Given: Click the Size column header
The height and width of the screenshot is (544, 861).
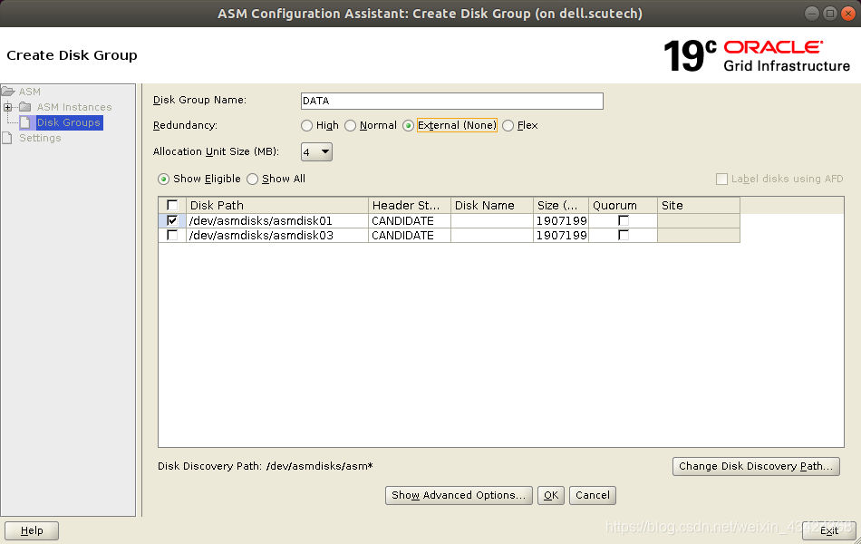Looking at the screenshot, I should [x=561, y=206].
